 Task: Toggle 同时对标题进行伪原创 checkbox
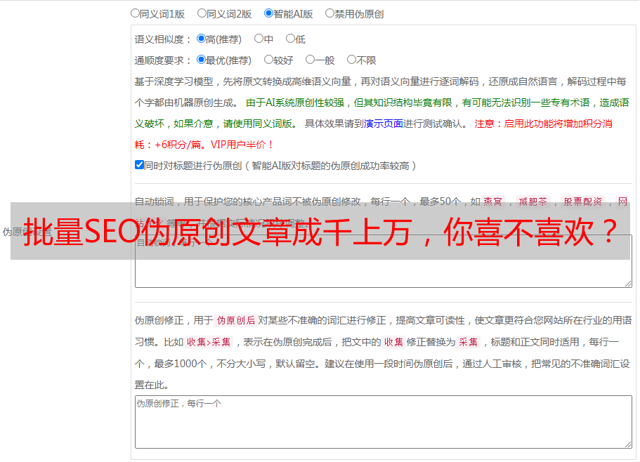point(139,165)
